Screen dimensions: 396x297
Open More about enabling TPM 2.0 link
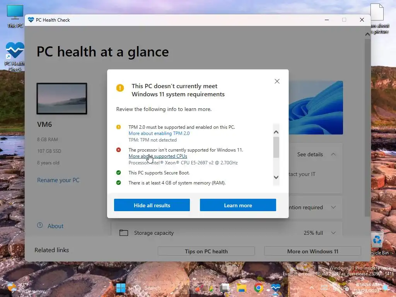tap(159, 133)
